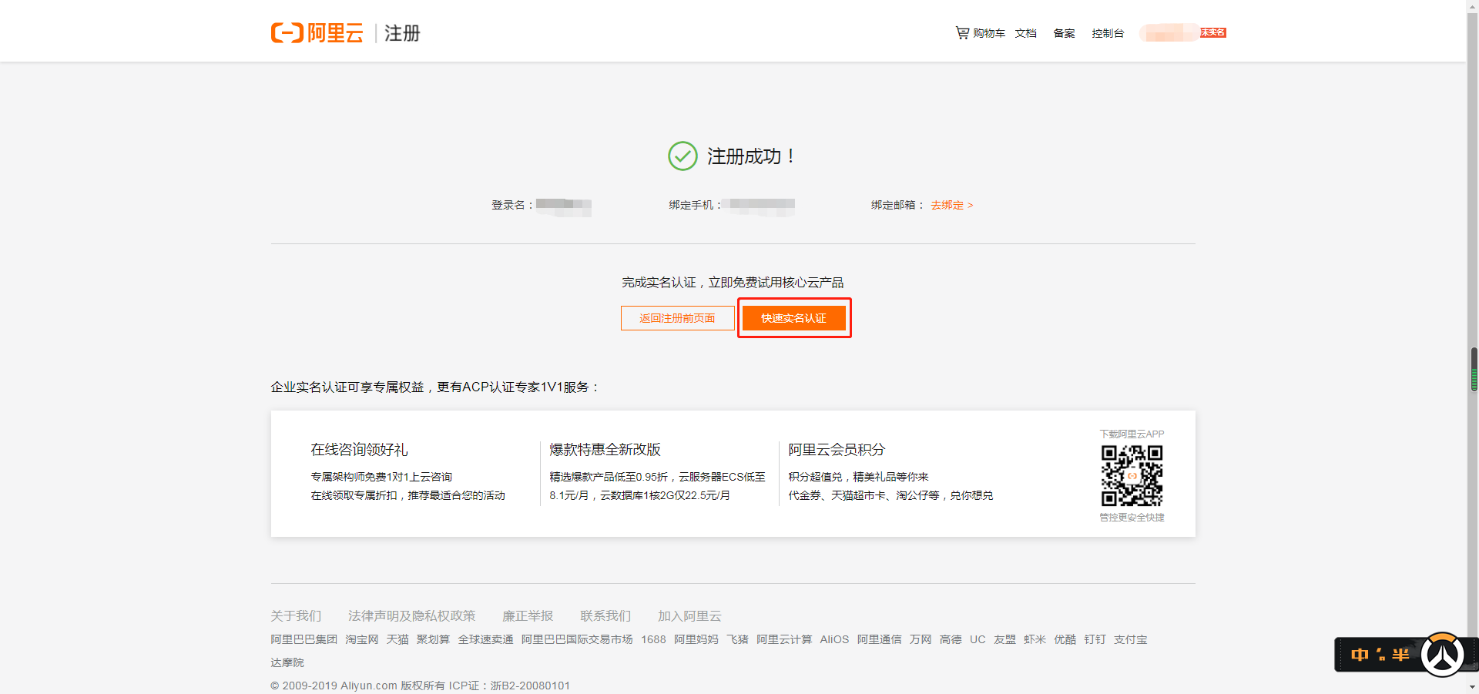This screenshot has height=694, width=1479.
Task: Click the AliOS footer link
Action: pyautogui.click(x=834, y=639)
